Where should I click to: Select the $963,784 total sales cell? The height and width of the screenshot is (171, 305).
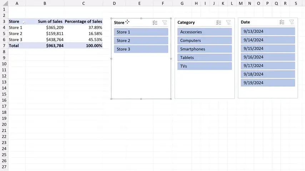coord(55,46)
